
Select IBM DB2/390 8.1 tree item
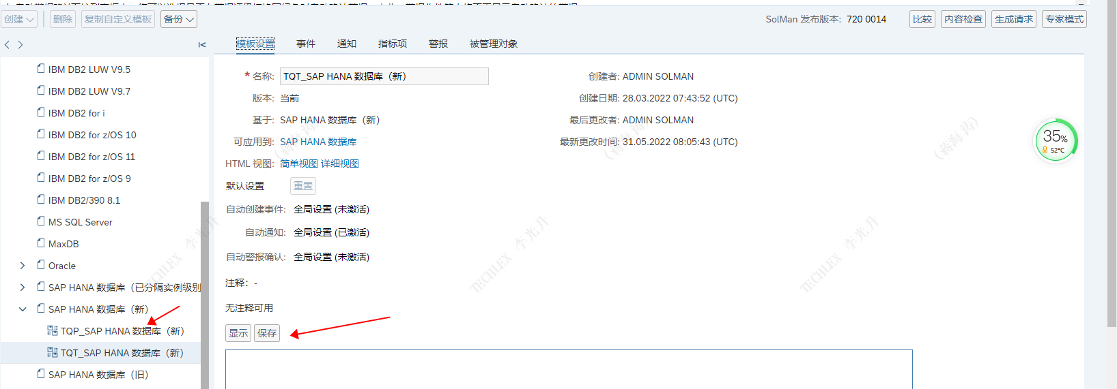tap(84, 200)
